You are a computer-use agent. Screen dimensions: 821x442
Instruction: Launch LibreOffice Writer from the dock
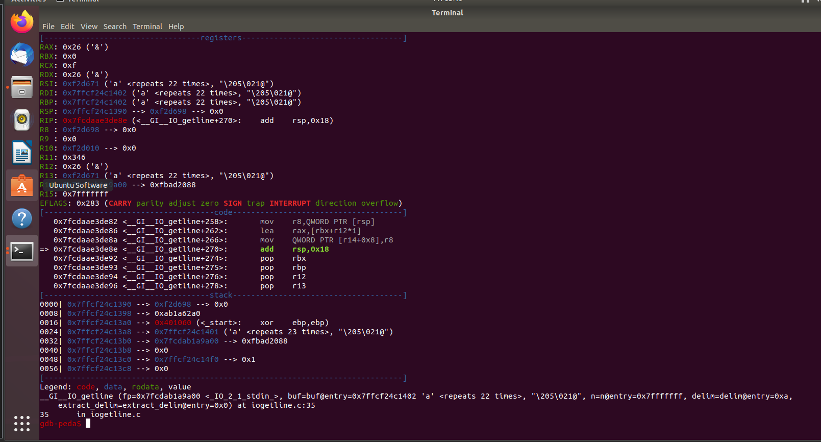click(x=22, y=153)
